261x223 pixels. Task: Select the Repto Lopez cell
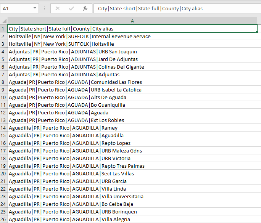132,143
